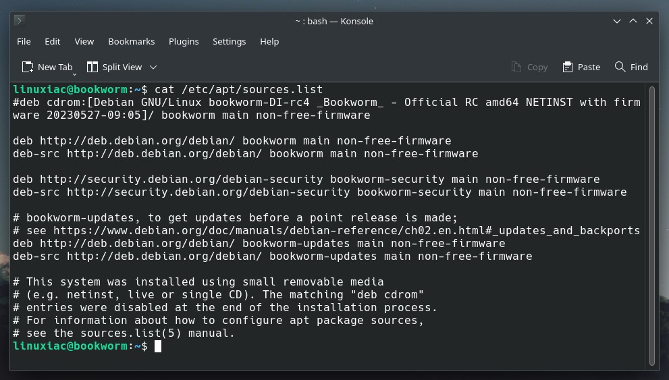The image size is (669, 380).
Task: Open the Help menu
Action: tap(269, 41)
